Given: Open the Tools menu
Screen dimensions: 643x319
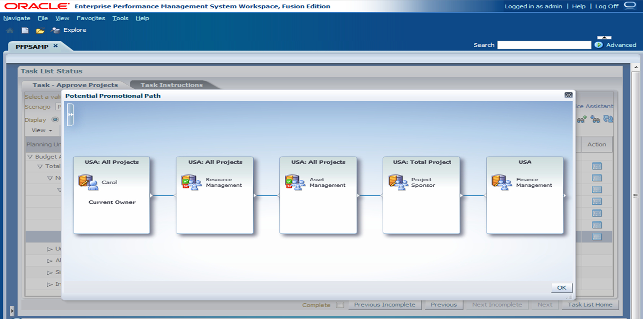Looking at the screenshot, I should (121, 18).
